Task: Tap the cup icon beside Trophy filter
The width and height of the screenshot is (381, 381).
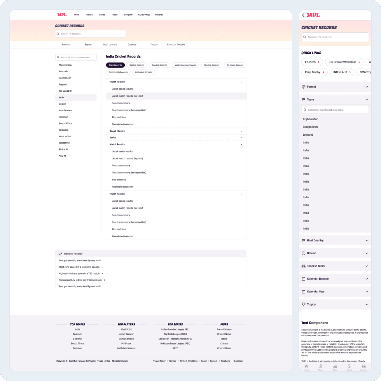Action: tap(304, 304)
